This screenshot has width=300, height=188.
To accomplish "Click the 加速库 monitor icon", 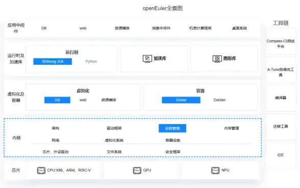I will pos(147,58).
